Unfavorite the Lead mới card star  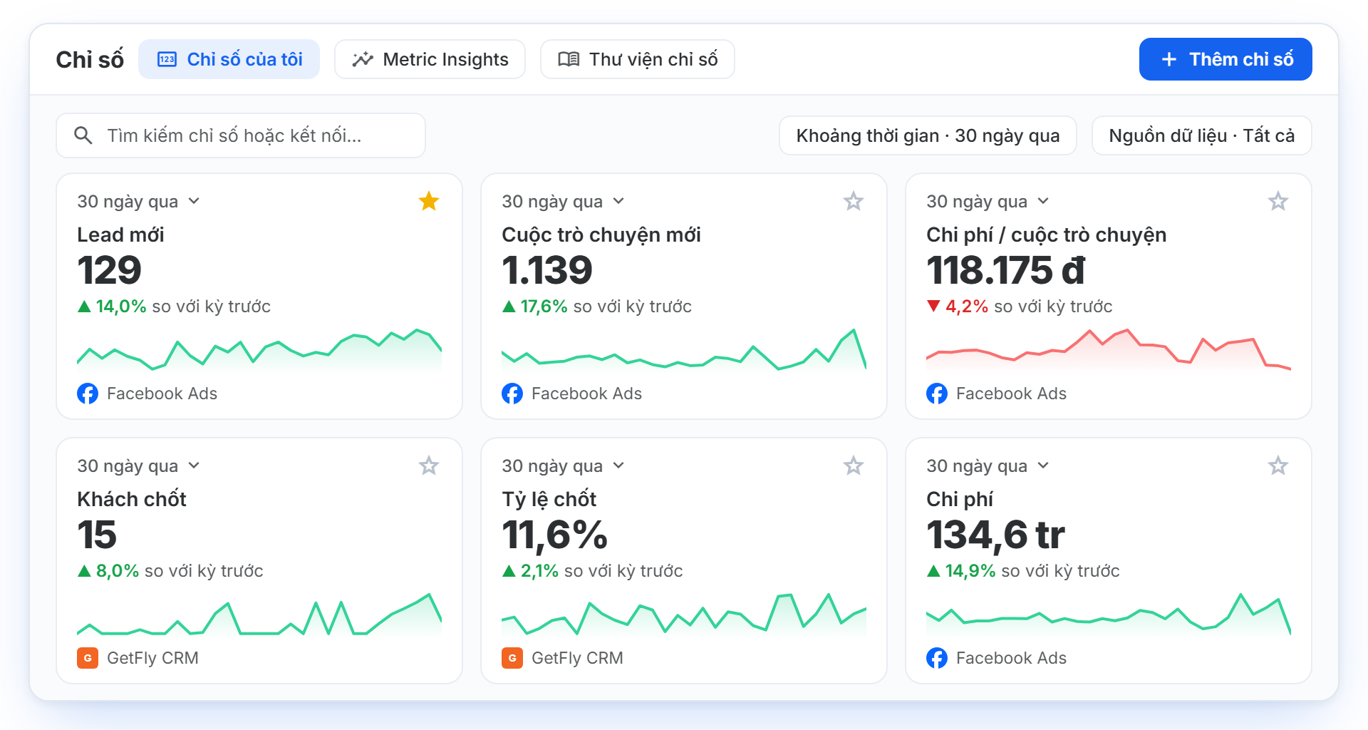pyautogui.click(x=429, y=201)
